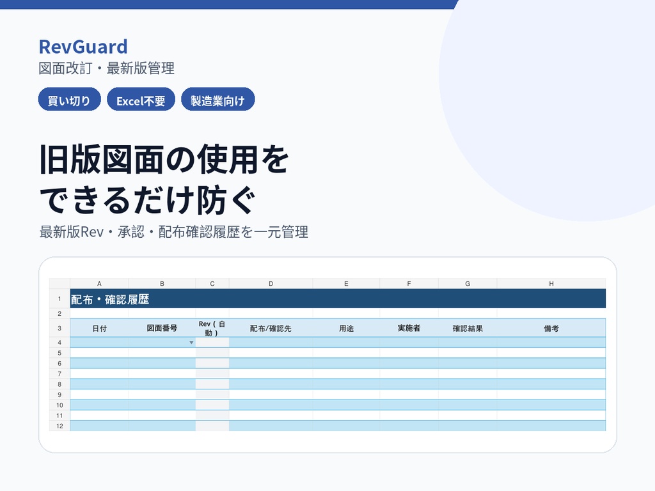Screen dimensions: 655x491
Task: Select the 製造業向け pill tag
Action: tap(217, 99)
